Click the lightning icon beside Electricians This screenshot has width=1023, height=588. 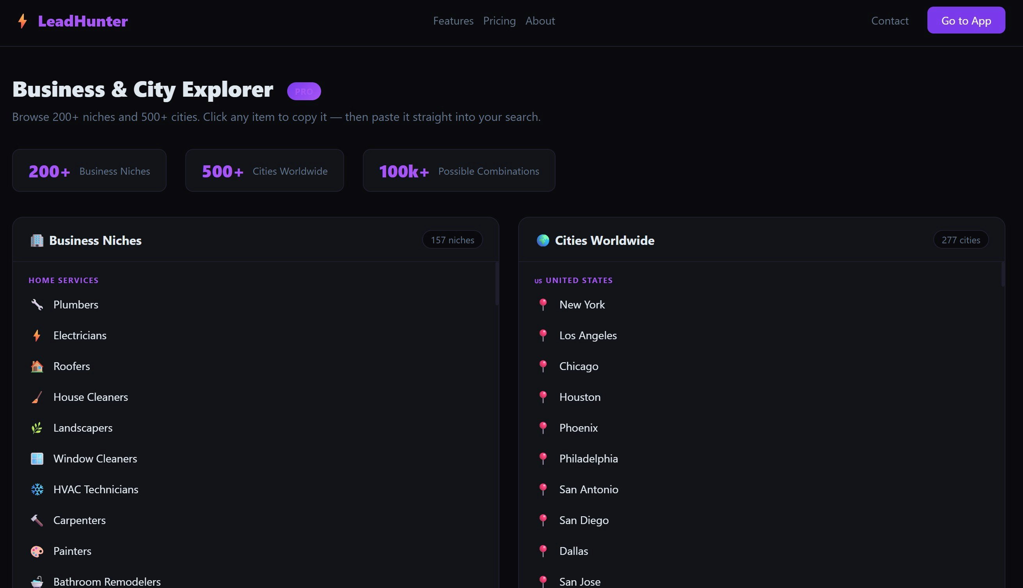pos(37,335)
